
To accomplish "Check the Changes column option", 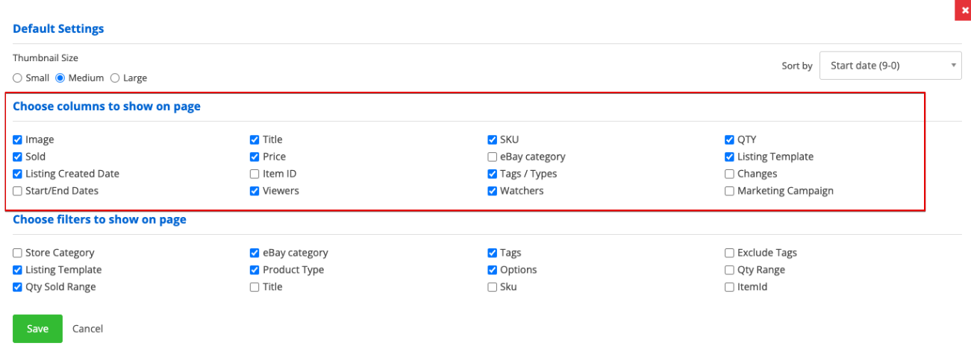I will pos(730,174).
